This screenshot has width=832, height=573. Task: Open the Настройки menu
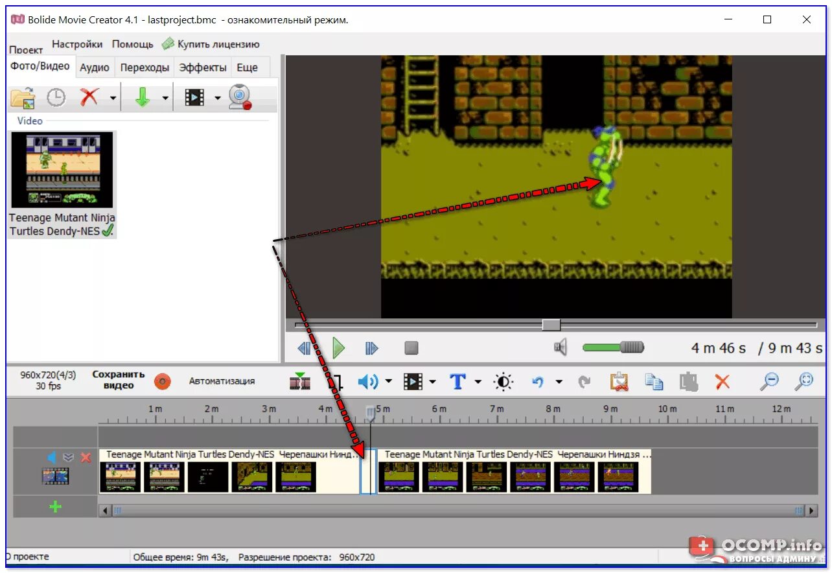click(x=77, y=44)
